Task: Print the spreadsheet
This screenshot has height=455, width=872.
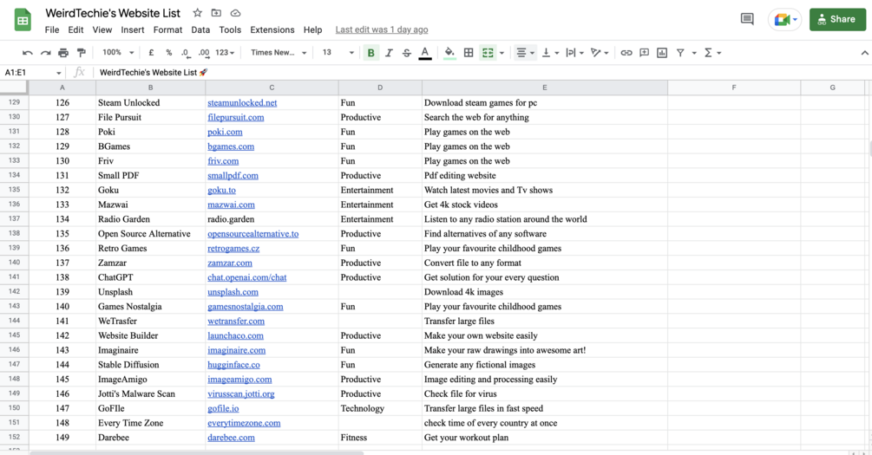Action: click(x=63, y=53)
